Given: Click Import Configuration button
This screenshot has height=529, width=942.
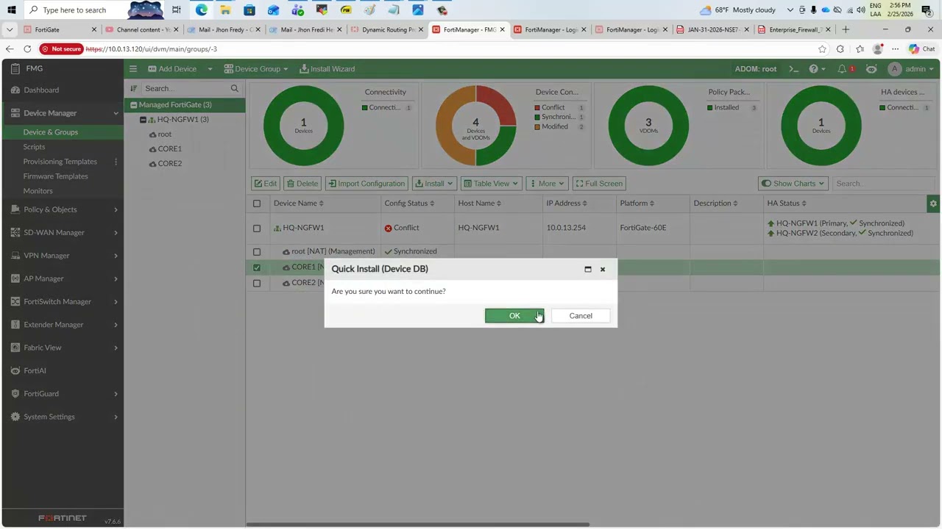Looking at the screenshot, I should point(366,184).
